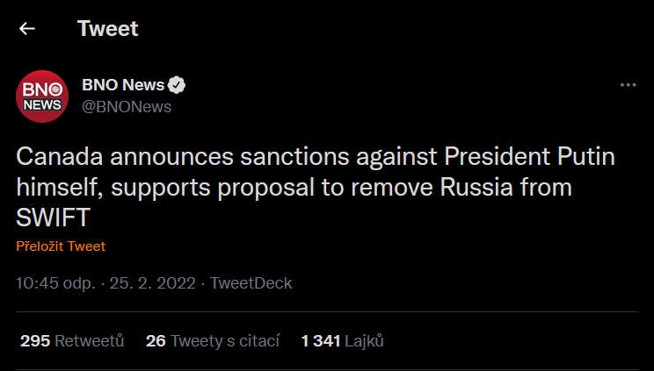654x371 pixels.
Task: Click the @BNONews handle
Action: pyautogui.click(x=126, y=107)
